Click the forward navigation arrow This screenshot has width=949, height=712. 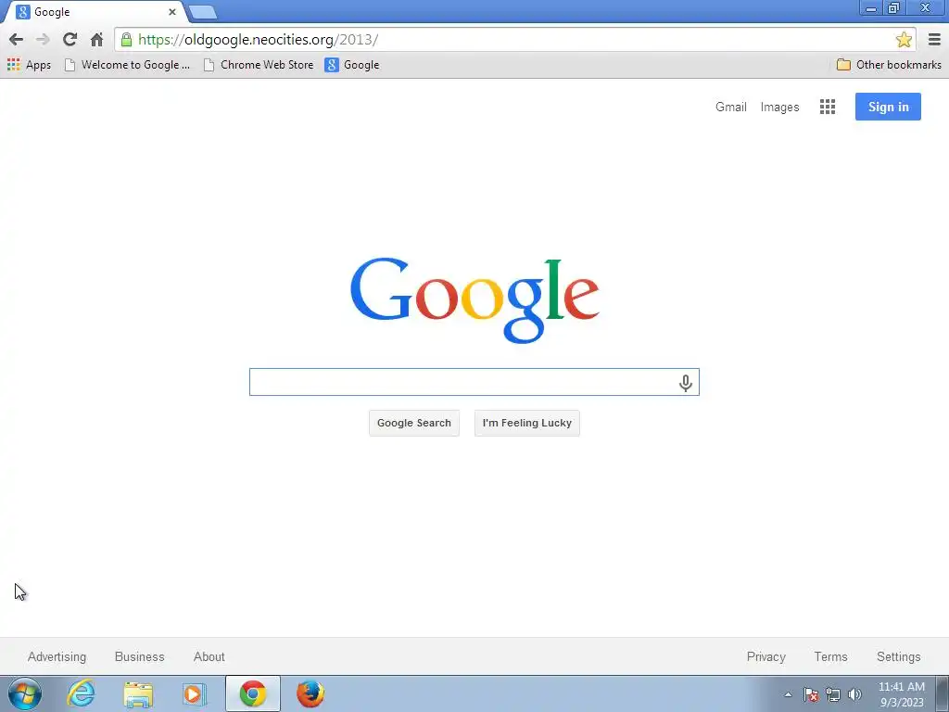point(43,40)
